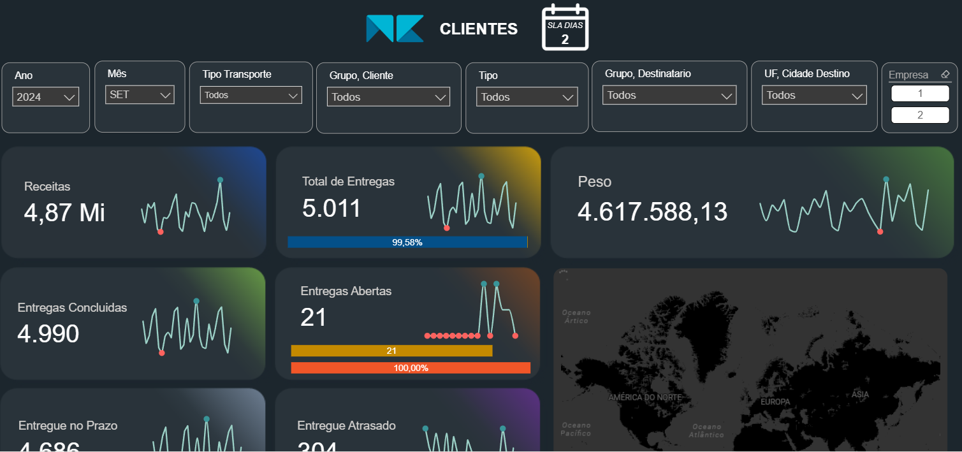The image size is (962, 452).
Task: Open the UF, Cidade Destino dropdown
Action: click(x=814, y=95)
